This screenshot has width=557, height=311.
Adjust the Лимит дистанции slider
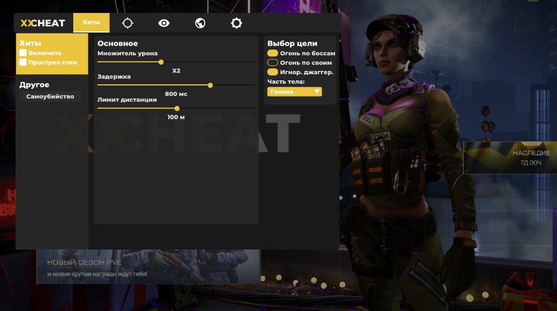click(177, 108)
